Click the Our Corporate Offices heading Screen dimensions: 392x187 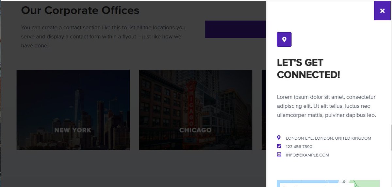[x=80, y=10]
